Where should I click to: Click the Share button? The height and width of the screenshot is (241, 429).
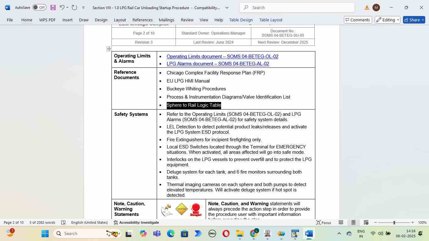(414, 20)
